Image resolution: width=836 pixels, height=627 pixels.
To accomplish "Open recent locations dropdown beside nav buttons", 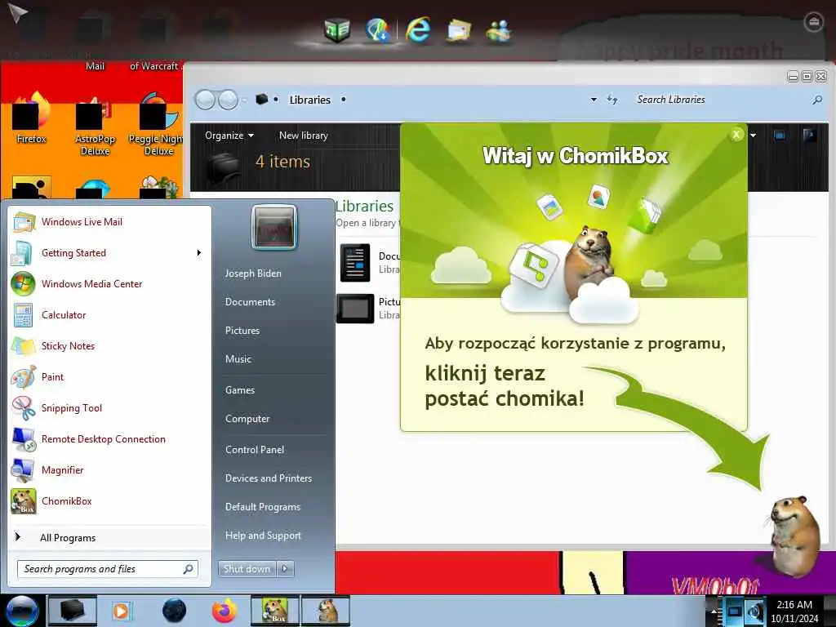I will coord(243,100).
